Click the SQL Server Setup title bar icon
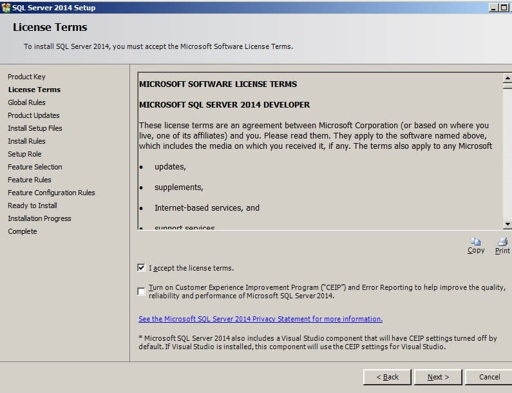The width and height of the screenshot is (512, 393). pyautogui.click(x=6, y=8)
